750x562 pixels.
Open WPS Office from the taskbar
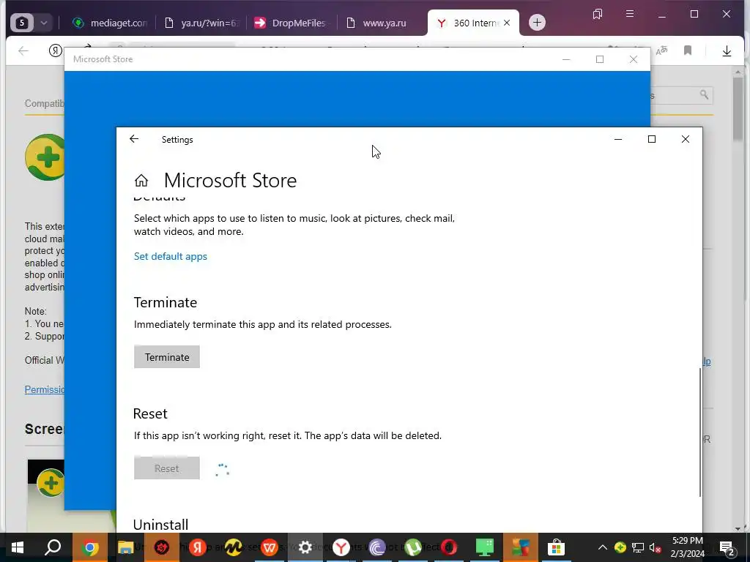pos(270,547)
